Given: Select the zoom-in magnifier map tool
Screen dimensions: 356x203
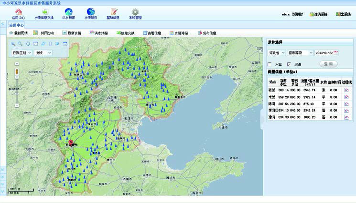Looking at the screenshot, I should pyautogui.click(x=14, y=44).
